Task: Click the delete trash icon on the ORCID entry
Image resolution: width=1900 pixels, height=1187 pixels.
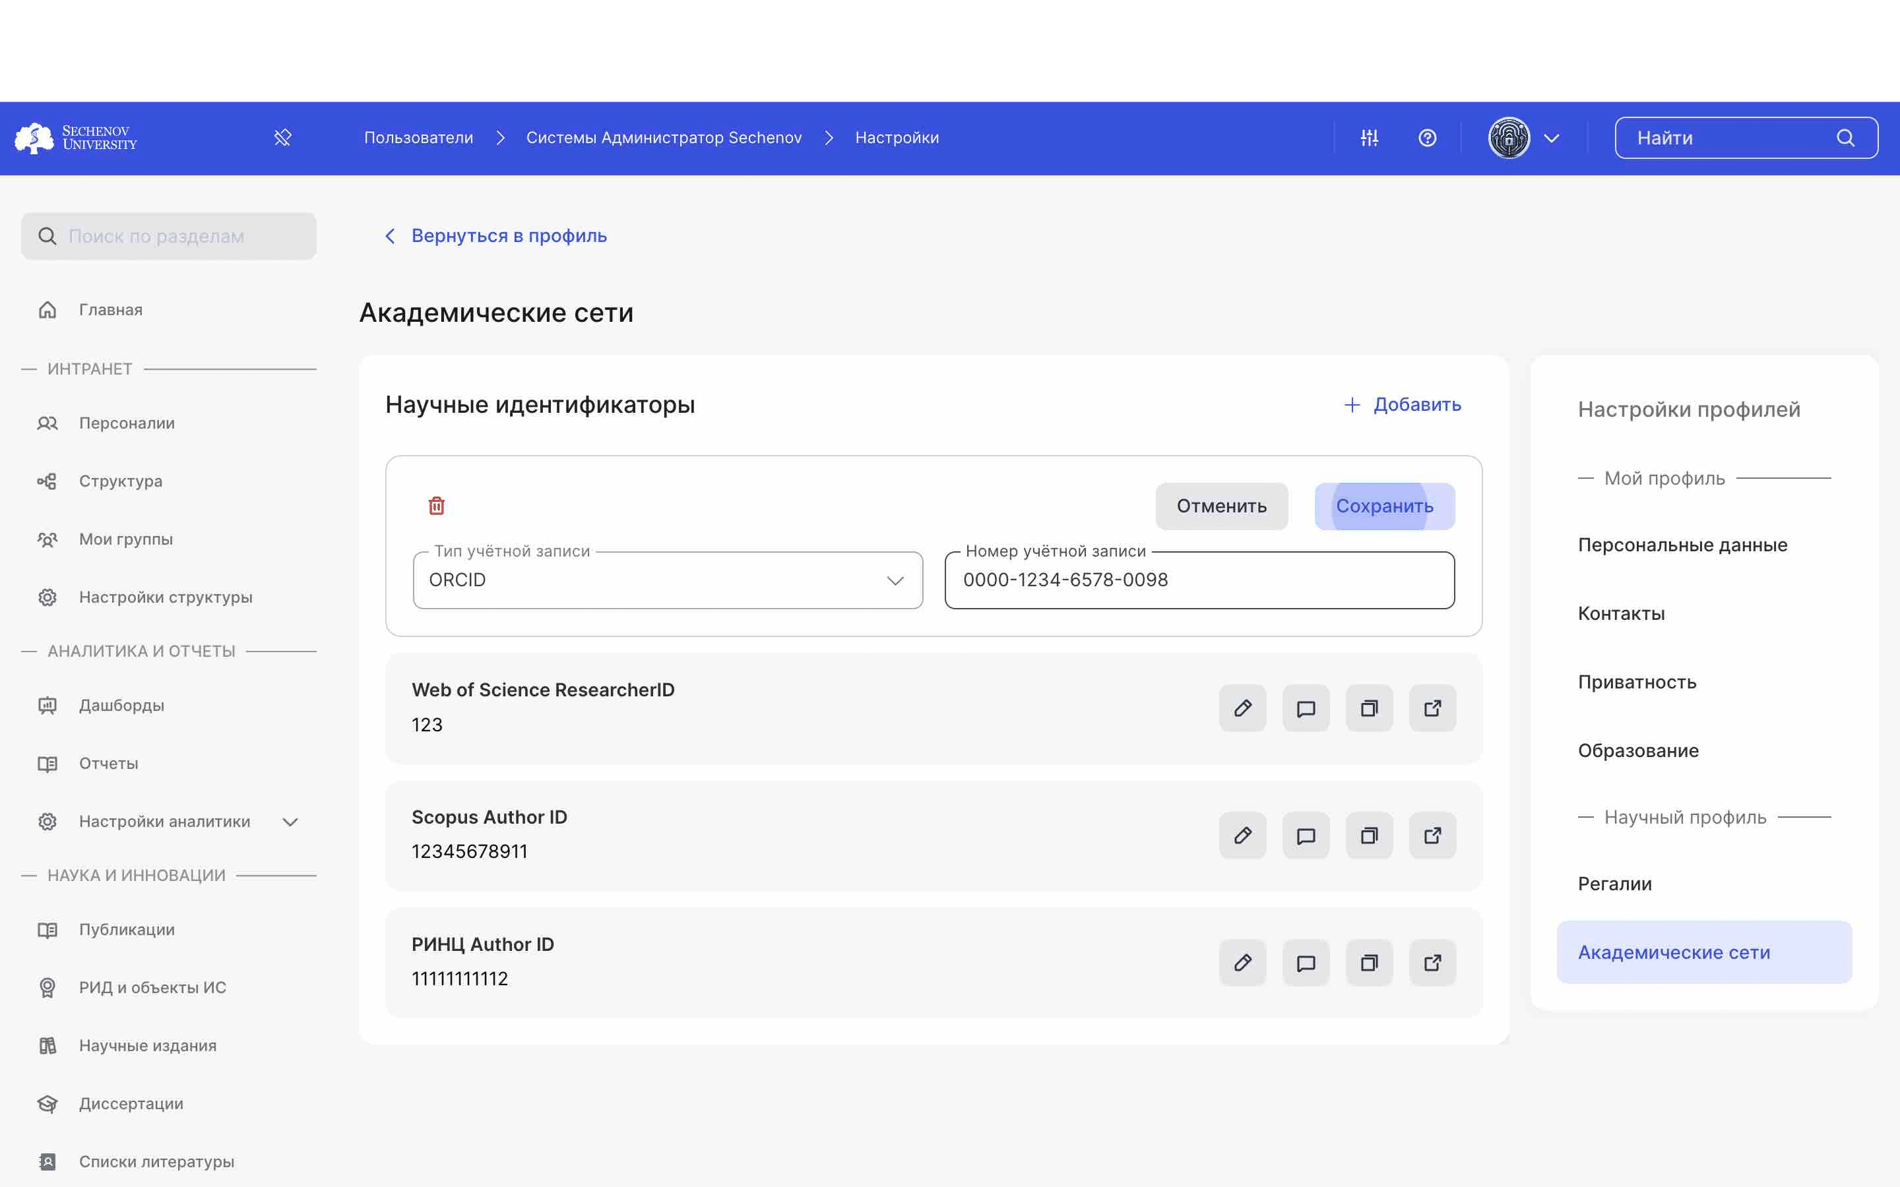Action: point(437,506)
